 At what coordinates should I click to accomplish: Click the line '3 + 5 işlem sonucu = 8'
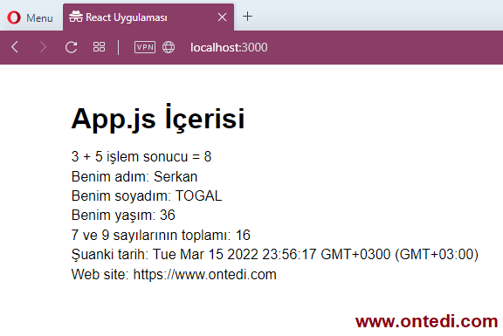click(141, 157)
